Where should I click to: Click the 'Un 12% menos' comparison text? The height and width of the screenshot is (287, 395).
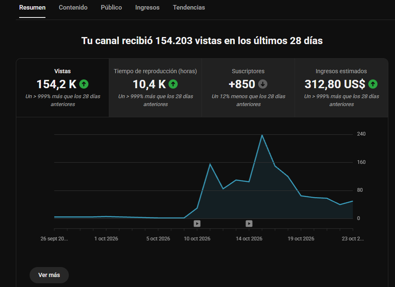[x=248, y=100]
